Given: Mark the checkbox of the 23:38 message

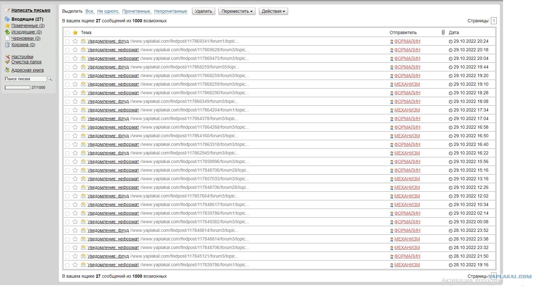Looking at the screenshot, I should (67, 239).
